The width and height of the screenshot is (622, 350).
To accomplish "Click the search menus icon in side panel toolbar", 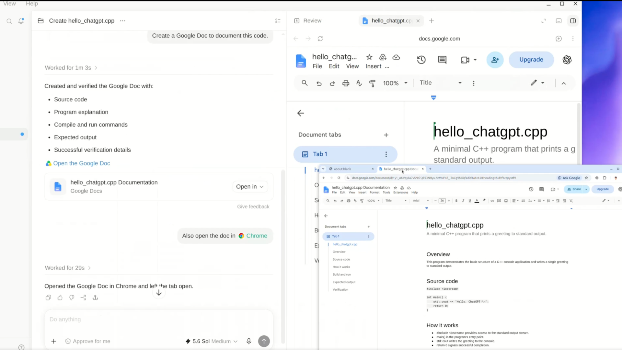I will click(x=305, y=83).
